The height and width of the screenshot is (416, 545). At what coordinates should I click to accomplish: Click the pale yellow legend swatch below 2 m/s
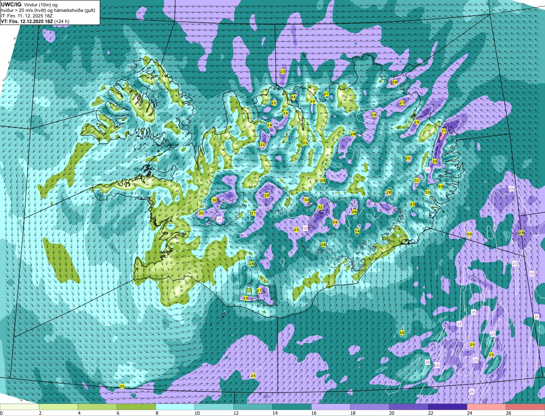coord(20,407)
